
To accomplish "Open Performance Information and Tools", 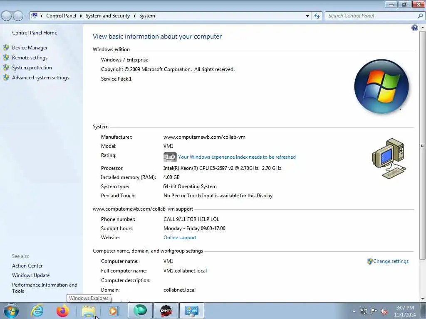I will 45,288.
